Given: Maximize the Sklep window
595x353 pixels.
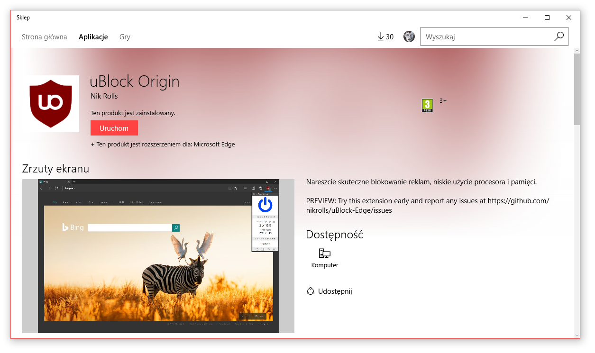Looking at the screenshot, I should (547, 18).
